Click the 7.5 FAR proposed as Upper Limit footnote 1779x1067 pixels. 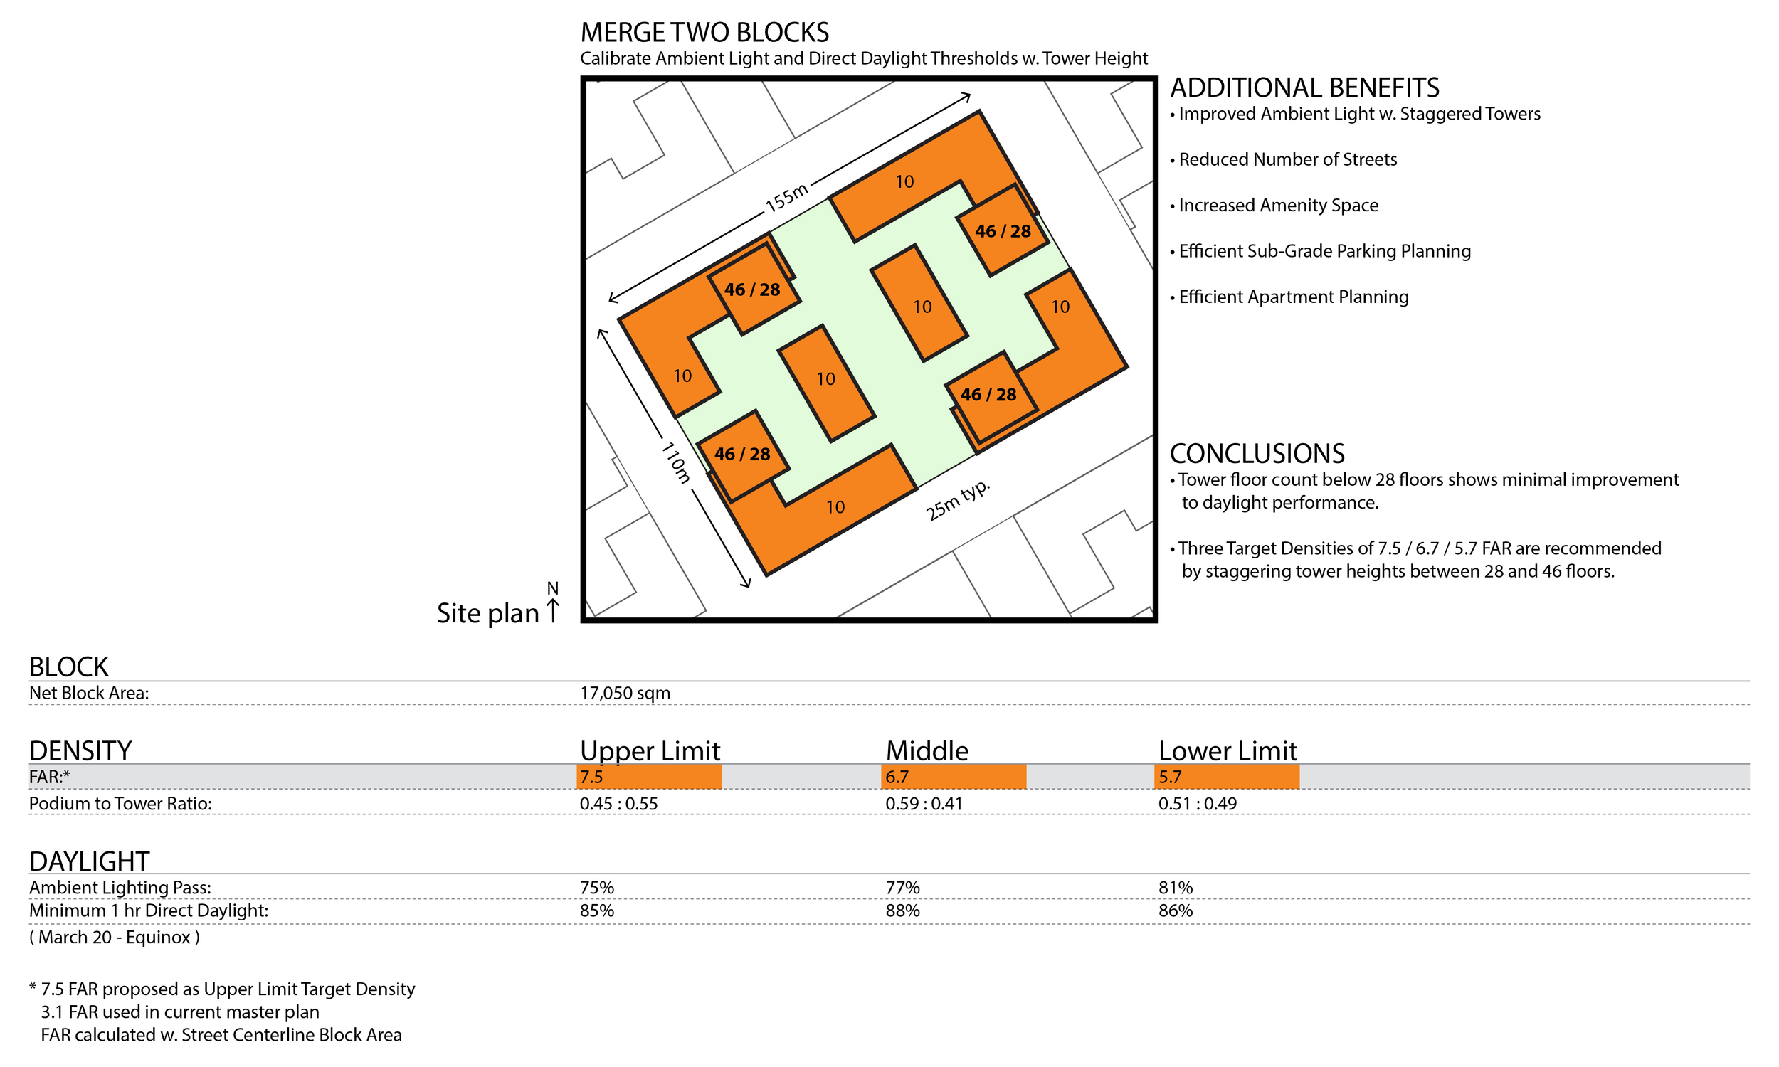pyautogui.click(x=222, y=989)
